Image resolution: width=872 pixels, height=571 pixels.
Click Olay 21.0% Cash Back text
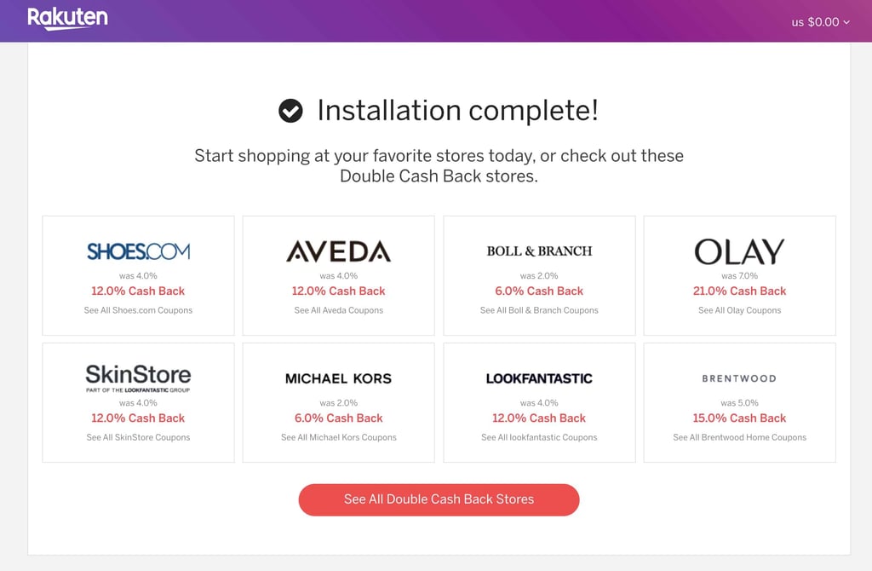pyautogui.click(x=740, y=291)
